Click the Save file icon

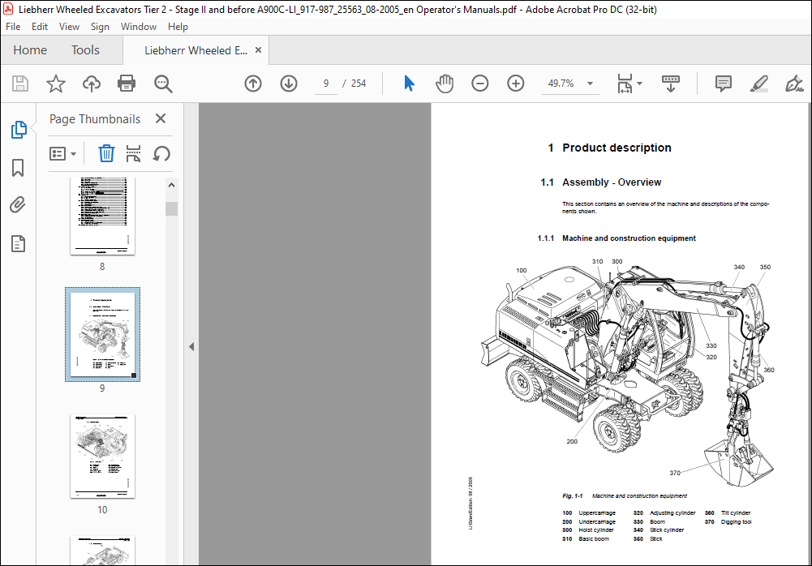point(20,84)
